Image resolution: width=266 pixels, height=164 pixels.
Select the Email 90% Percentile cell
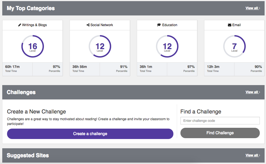[249, 69]
